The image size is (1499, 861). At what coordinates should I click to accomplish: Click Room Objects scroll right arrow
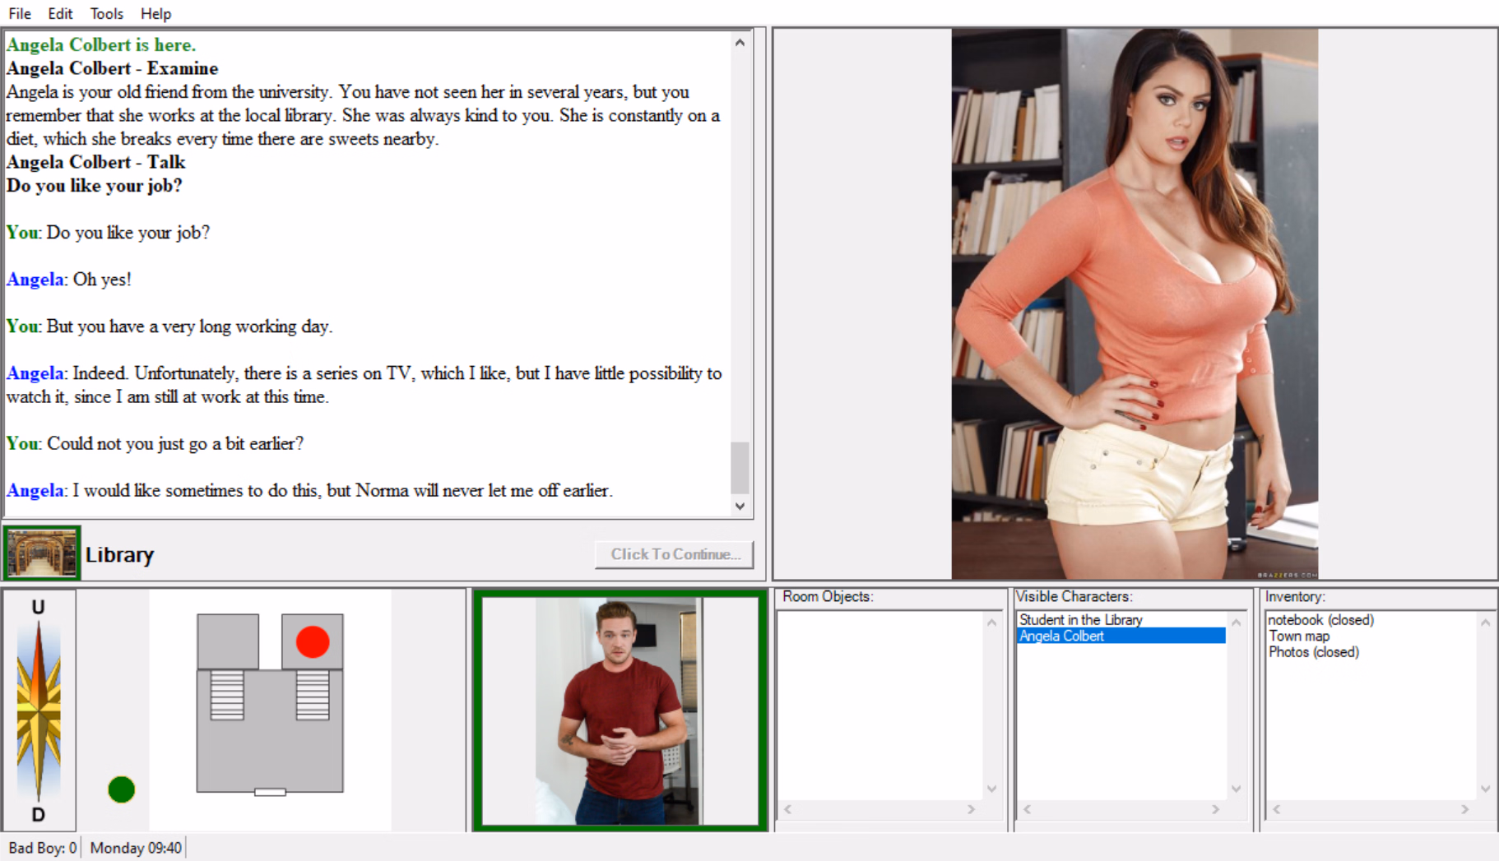coord(972,809)
